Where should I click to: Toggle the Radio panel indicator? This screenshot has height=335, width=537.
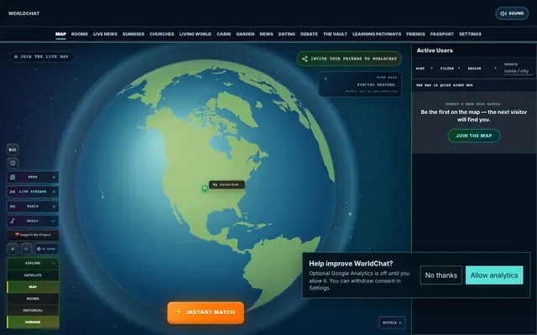tap(54, 207)
